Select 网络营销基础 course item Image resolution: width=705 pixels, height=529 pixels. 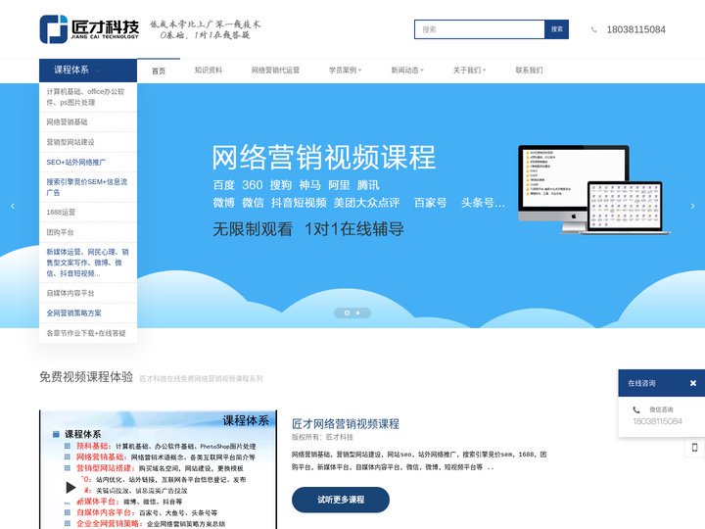88,121
